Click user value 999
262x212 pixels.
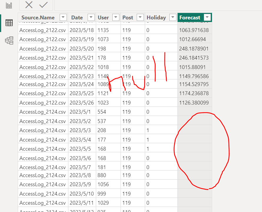102,194
